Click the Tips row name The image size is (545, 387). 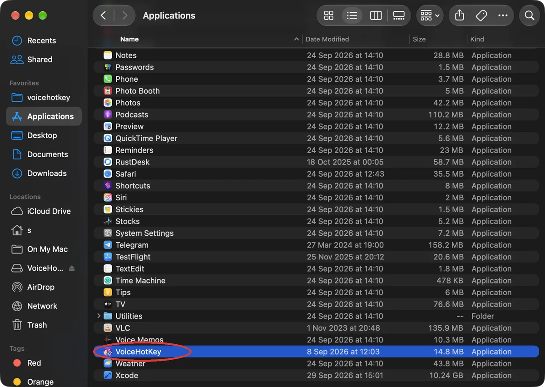click(x=123, y=293)
